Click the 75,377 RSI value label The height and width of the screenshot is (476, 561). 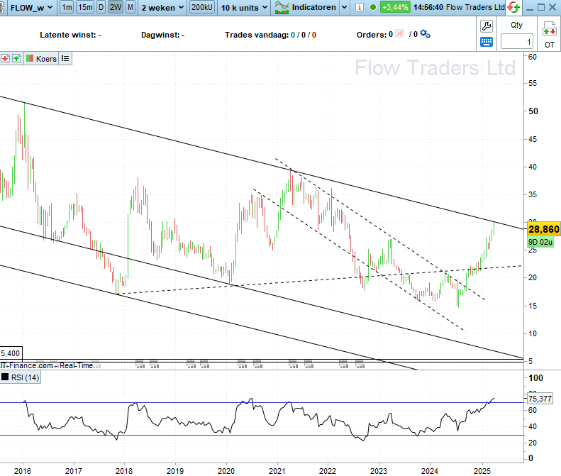coord(540,399)
